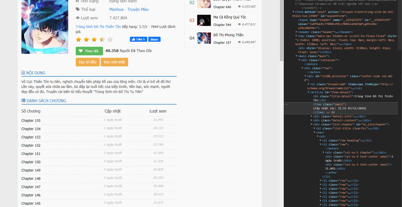Collapse the div list-chapter node

click(311, 124)
